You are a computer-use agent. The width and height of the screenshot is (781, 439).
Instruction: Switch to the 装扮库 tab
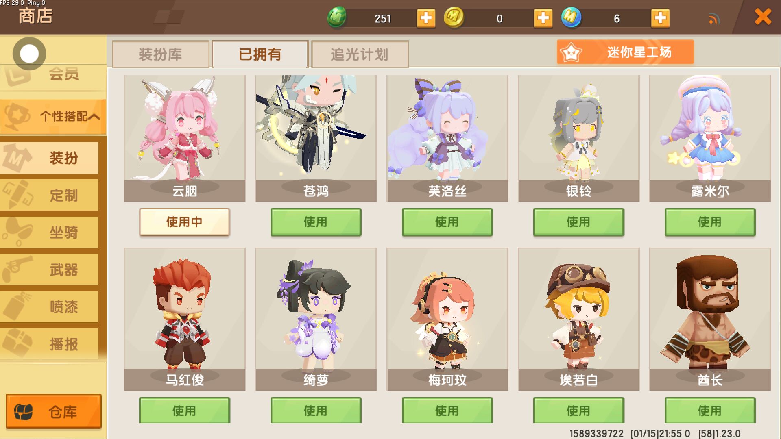161,54
